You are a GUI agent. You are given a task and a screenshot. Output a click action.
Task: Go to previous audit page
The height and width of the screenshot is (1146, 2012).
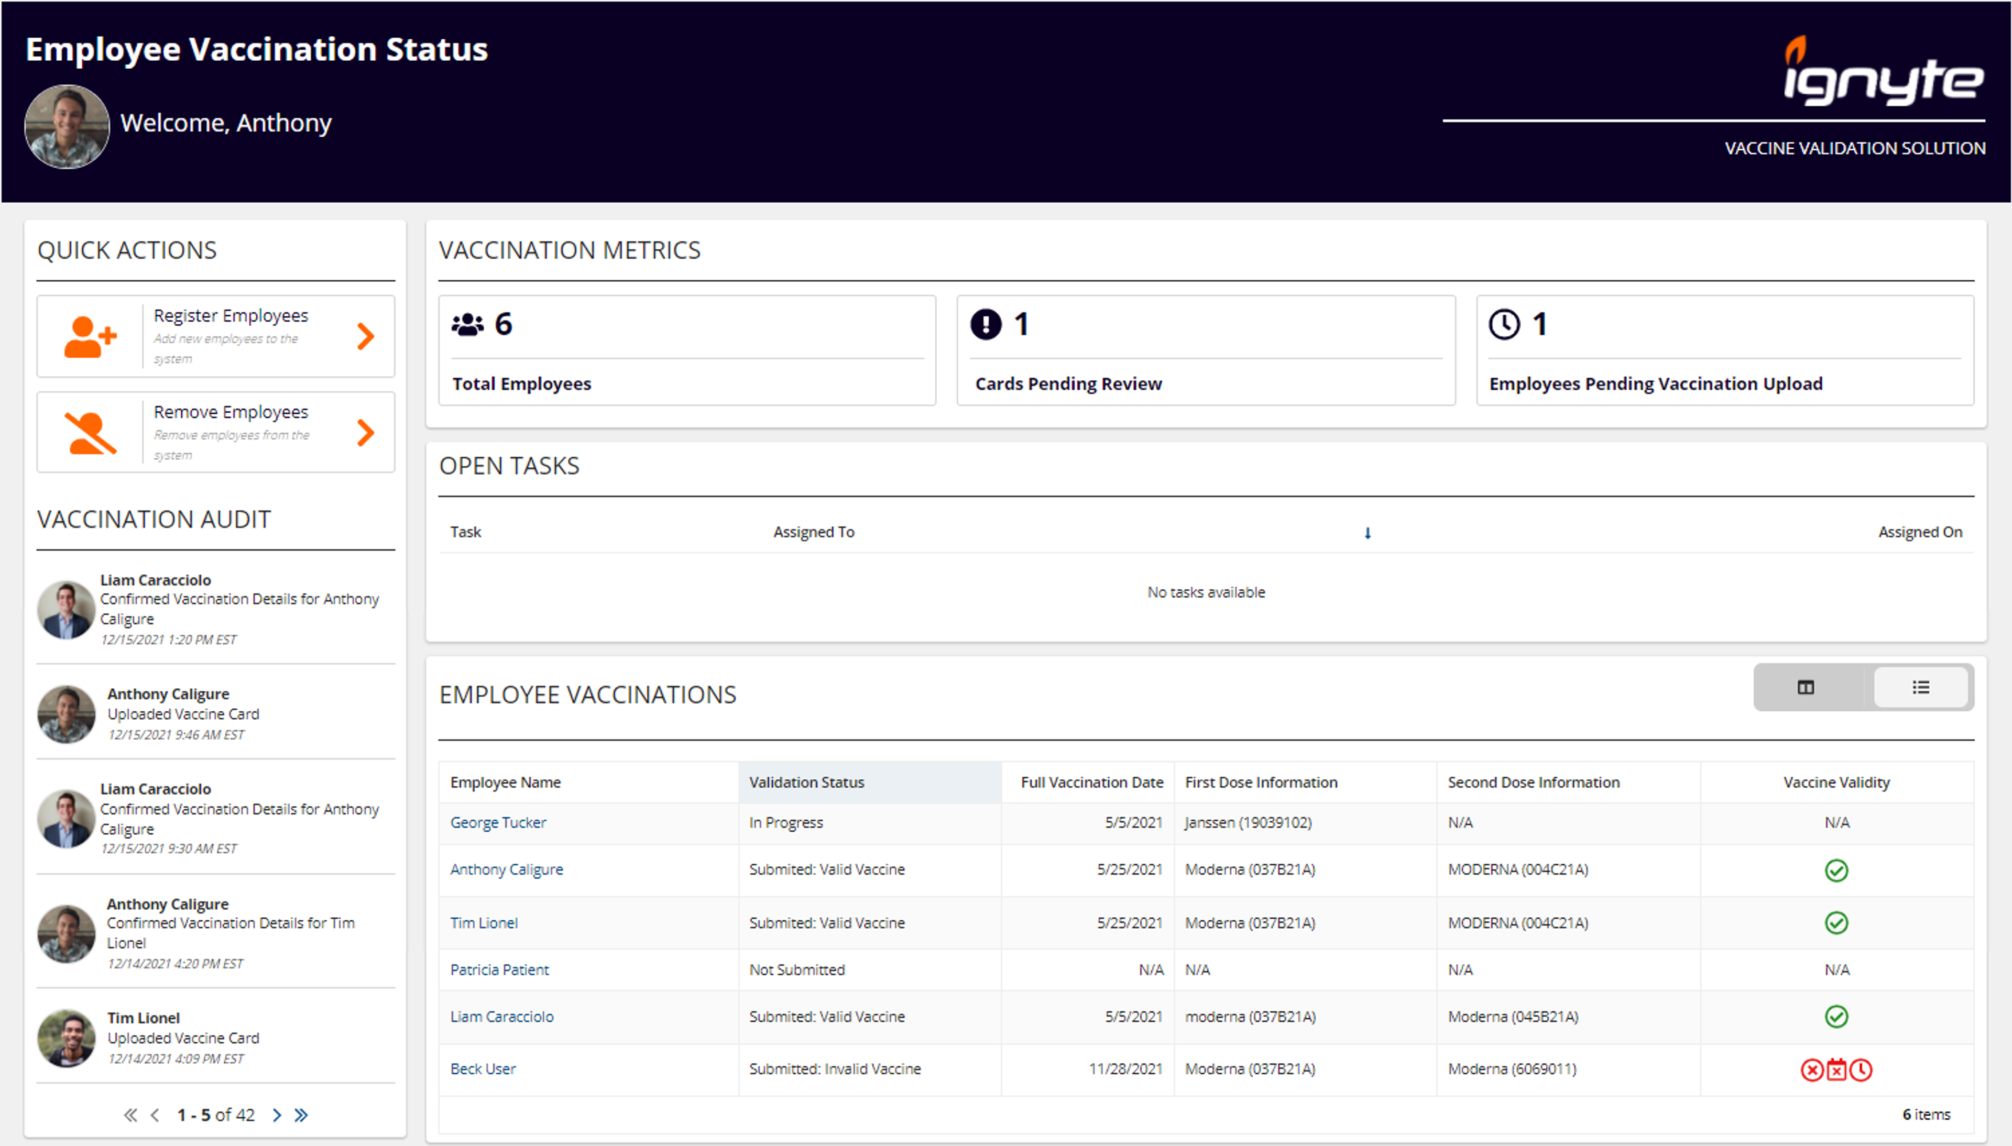tap(155, 1115)
